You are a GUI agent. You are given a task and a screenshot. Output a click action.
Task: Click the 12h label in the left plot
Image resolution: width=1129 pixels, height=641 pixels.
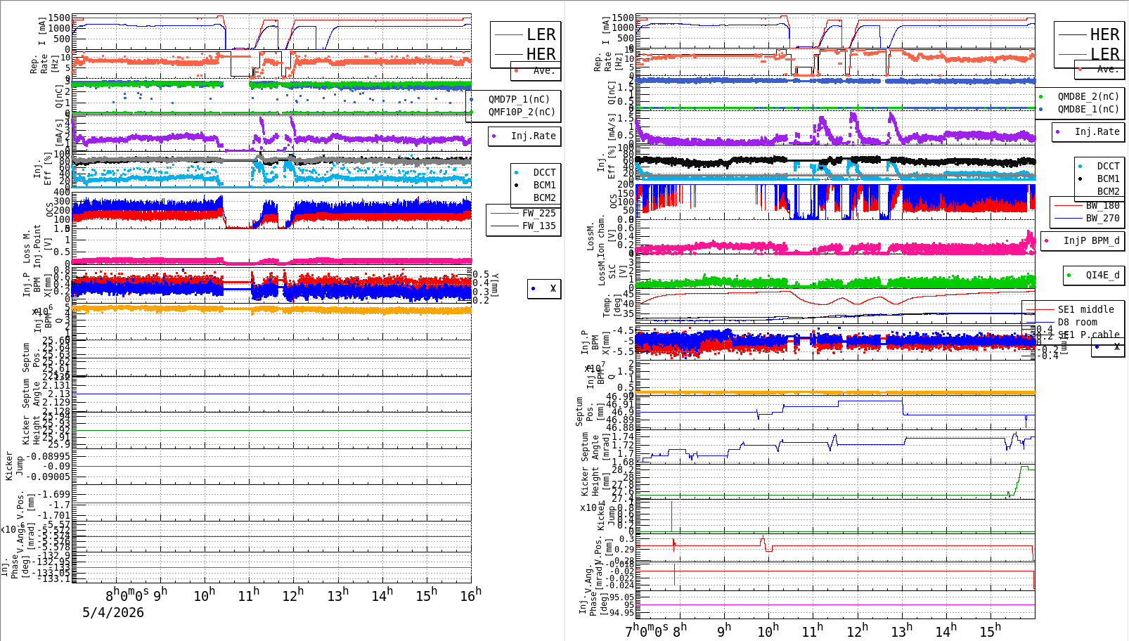click(292, 595)
